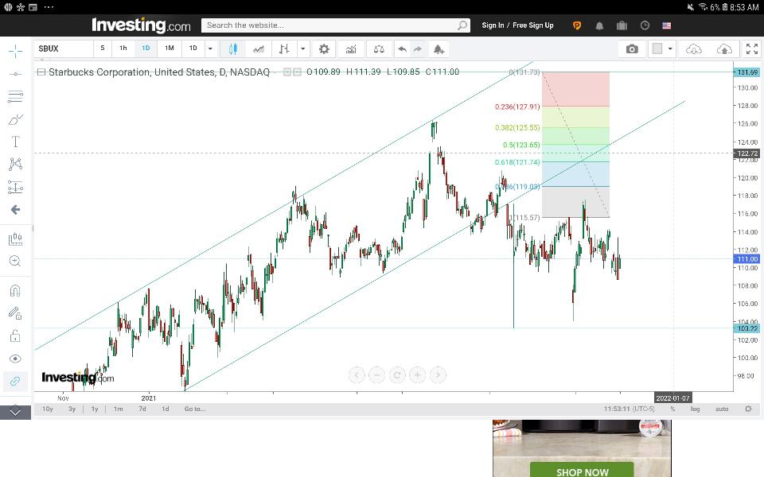
Task: Select the crosshair cursor tool
Action: click(15, 51)
